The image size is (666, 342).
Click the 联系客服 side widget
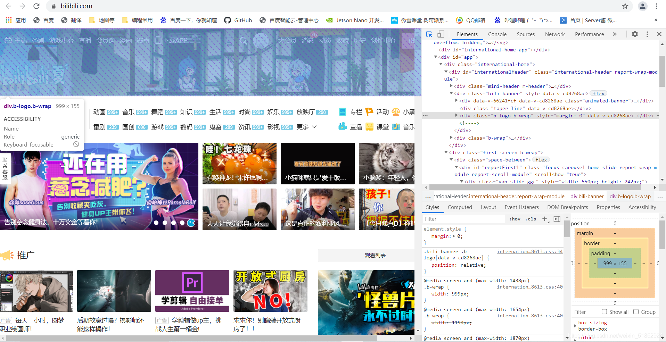(5, 168)
